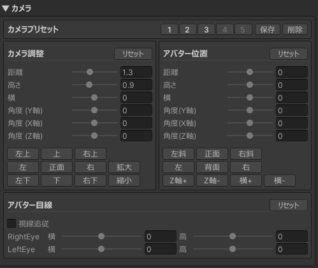
Task: Zoom in with the 拡大 button
Action: 124,167
